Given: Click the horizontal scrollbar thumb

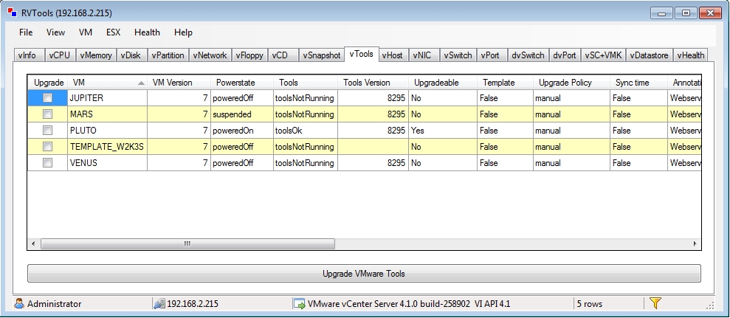Looking at the screenshot, I should 187,243.
